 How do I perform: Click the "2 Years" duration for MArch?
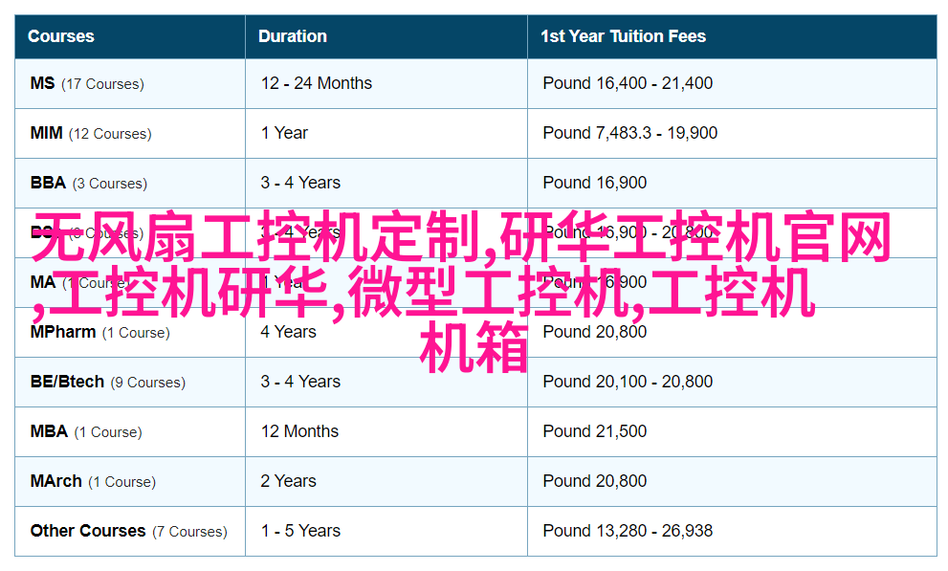pyautogui.click(x=288, y=481)
